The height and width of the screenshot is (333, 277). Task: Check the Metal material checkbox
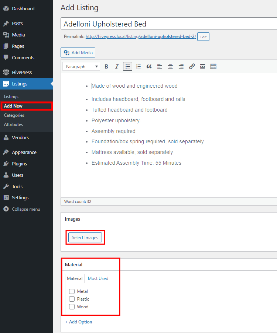point(72,291)
